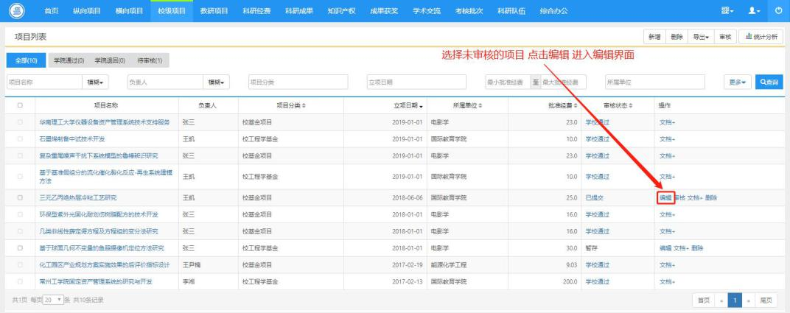Check the 基于球面几何不变量 row checkbox
Screen dimensions: 790x313
click(20, 248)
